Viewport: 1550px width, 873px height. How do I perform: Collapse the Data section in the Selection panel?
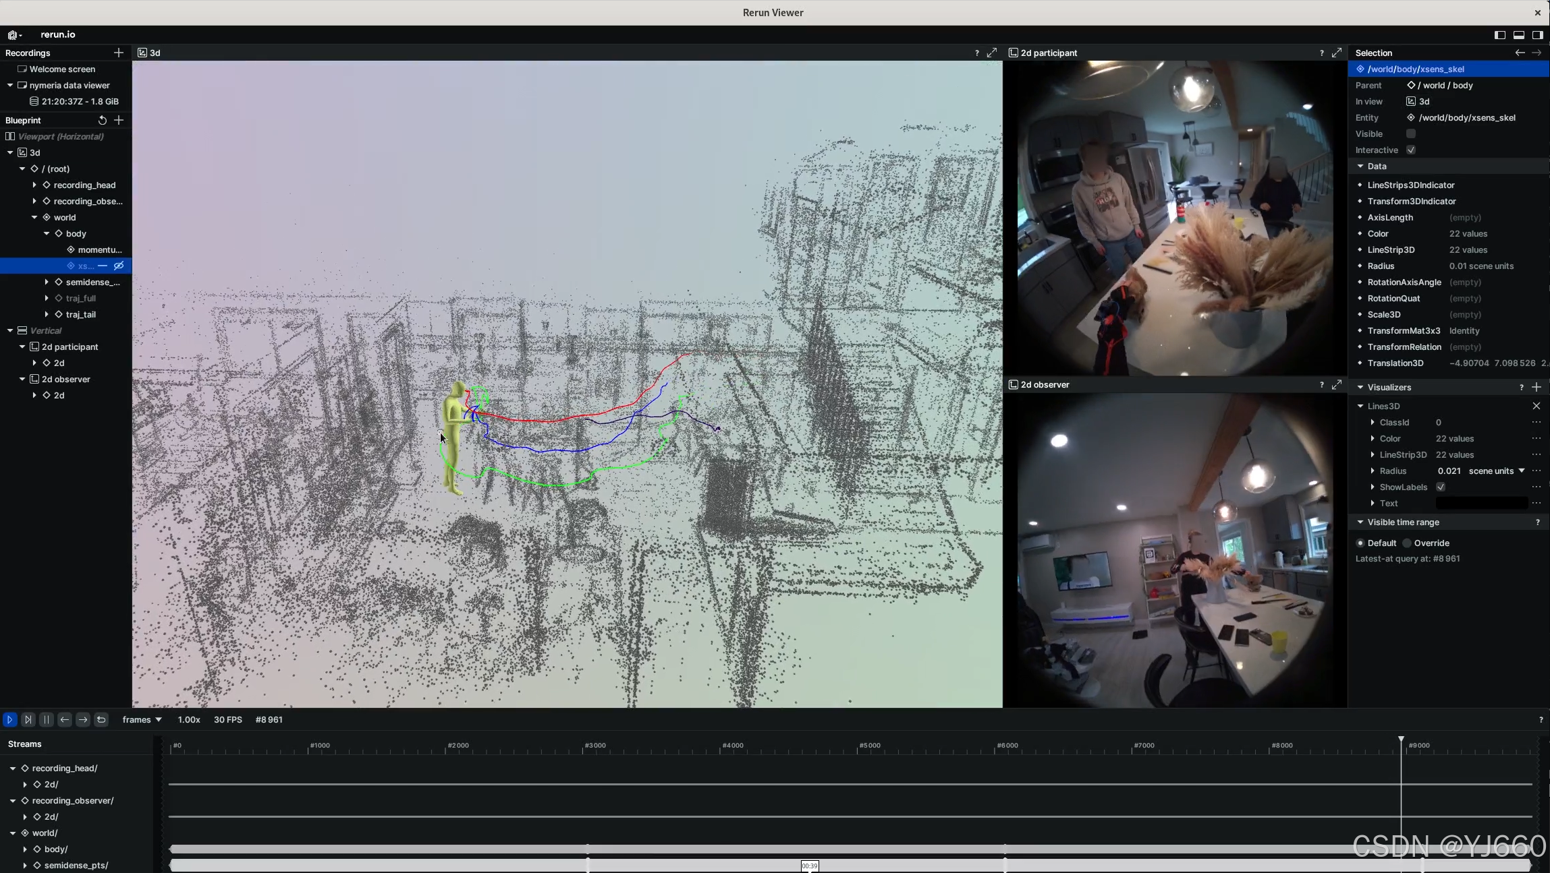1360,166
